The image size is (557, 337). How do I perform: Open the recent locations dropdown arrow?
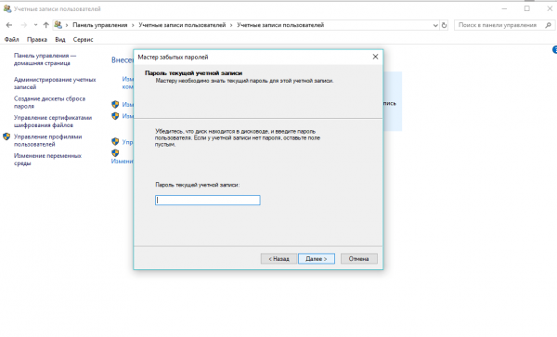point(35,25)
